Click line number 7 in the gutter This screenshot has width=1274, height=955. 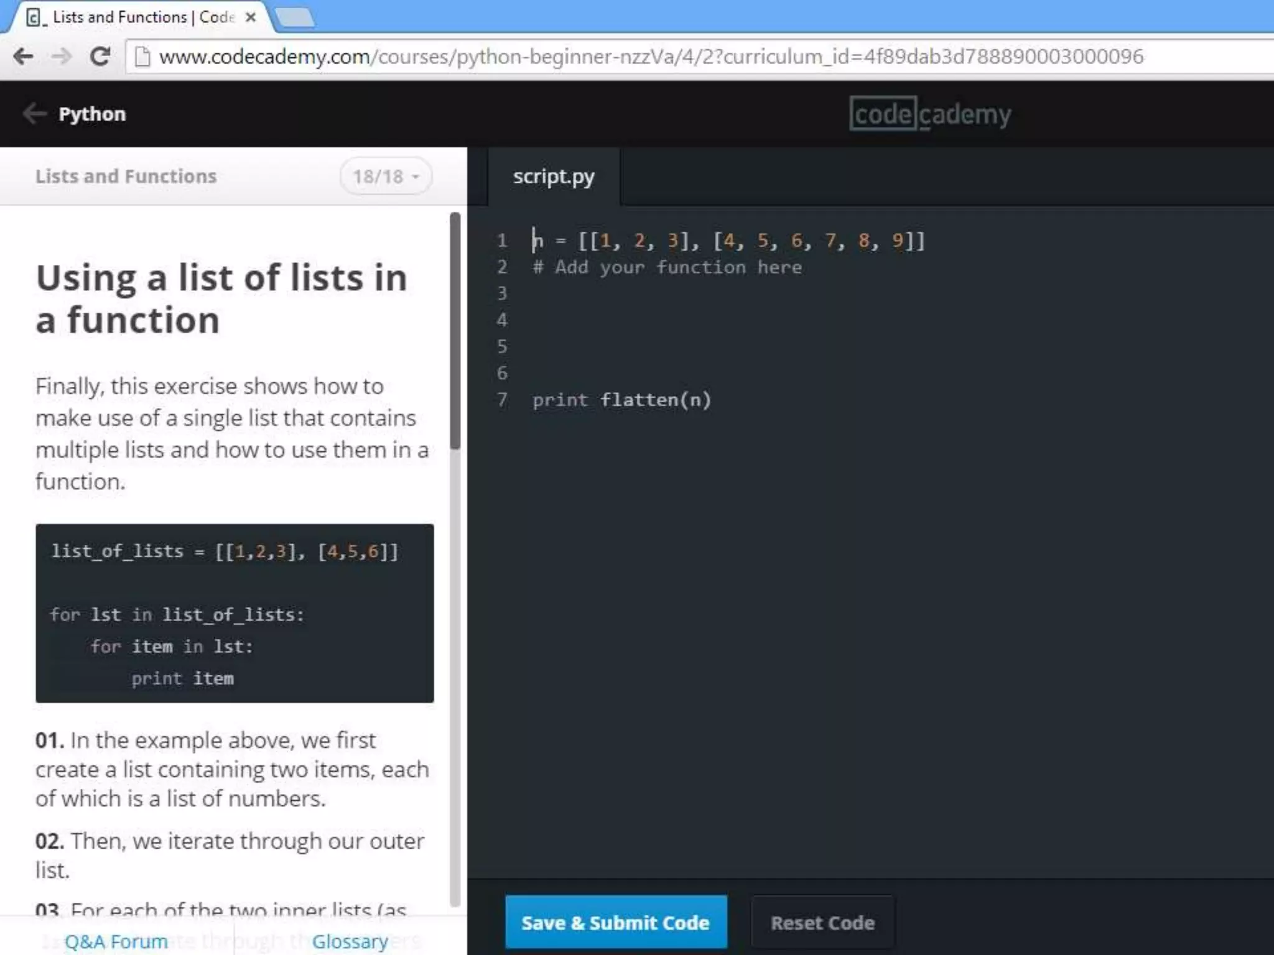pos(502,400)
